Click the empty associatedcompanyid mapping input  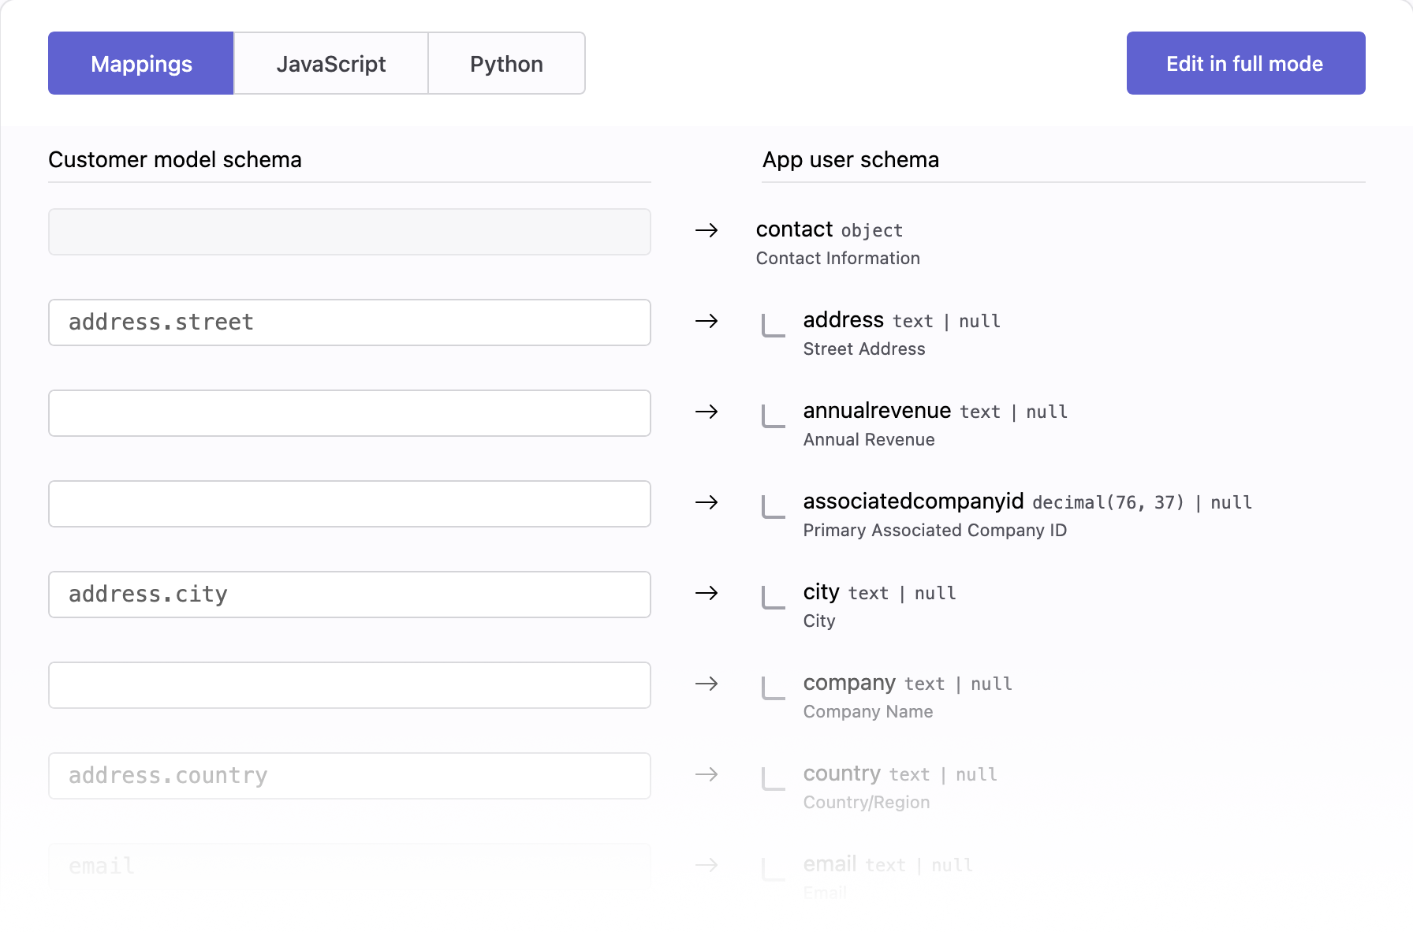349,504
